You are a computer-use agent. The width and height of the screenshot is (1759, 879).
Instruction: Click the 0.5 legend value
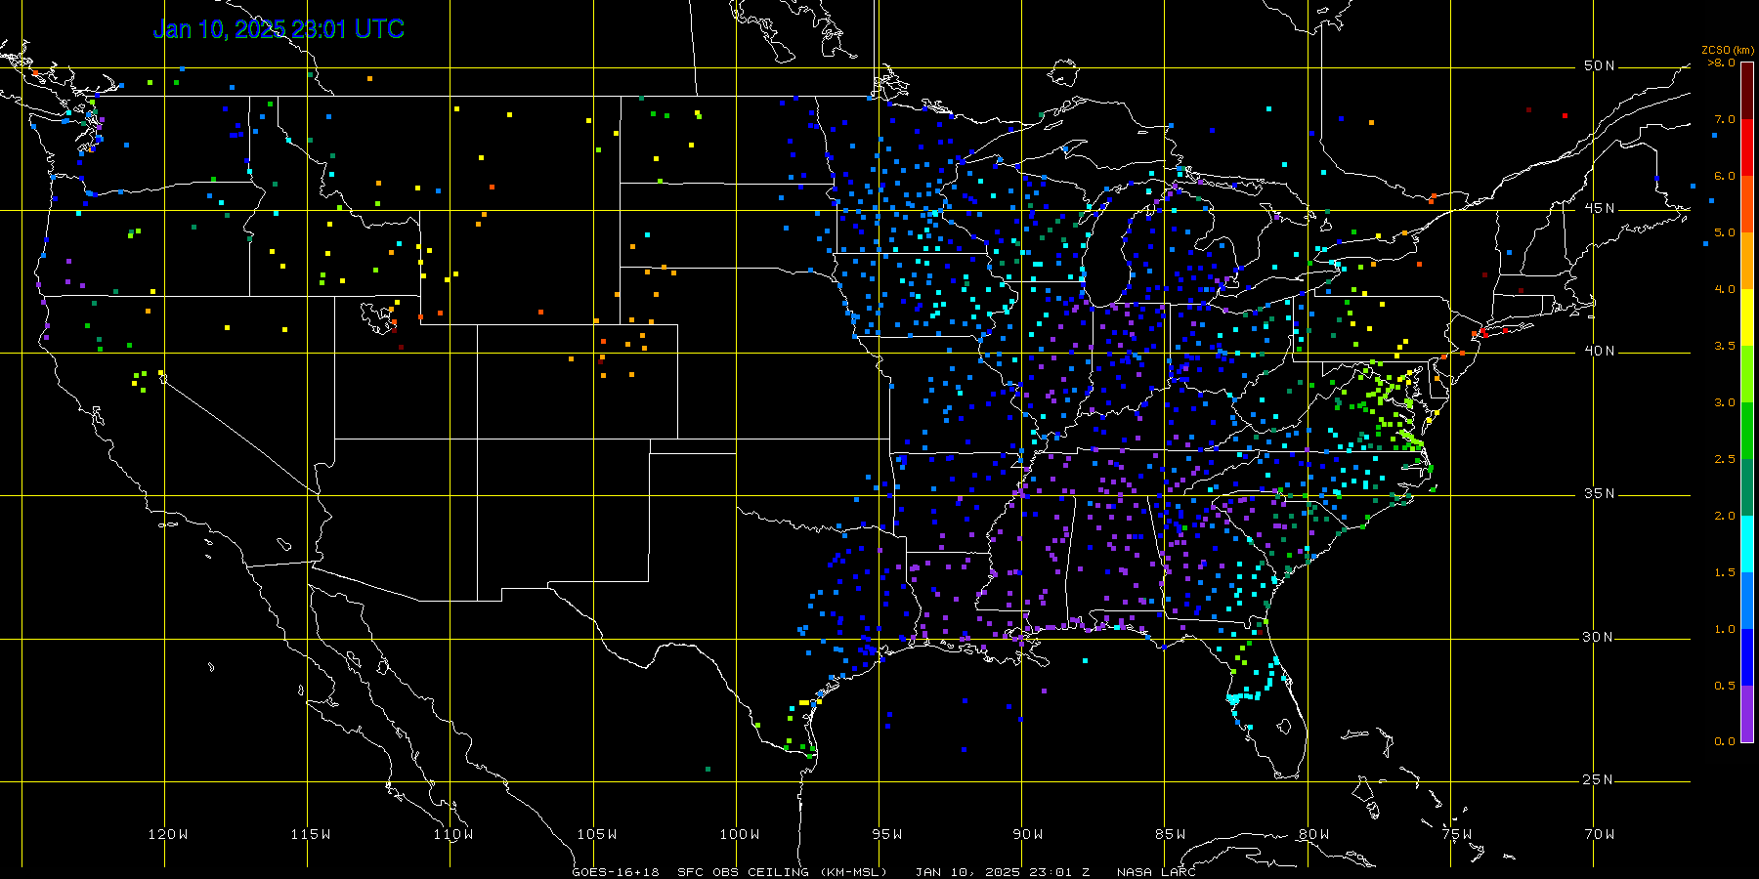1725,686
